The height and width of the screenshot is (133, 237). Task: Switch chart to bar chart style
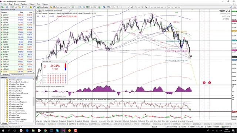(69, 7)
